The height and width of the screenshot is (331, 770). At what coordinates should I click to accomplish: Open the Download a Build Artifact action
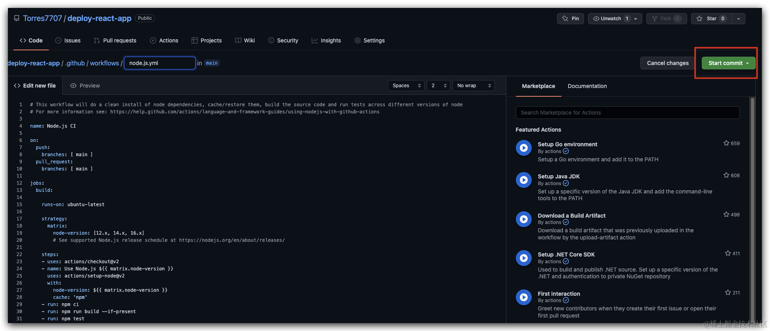click(571, 216)
